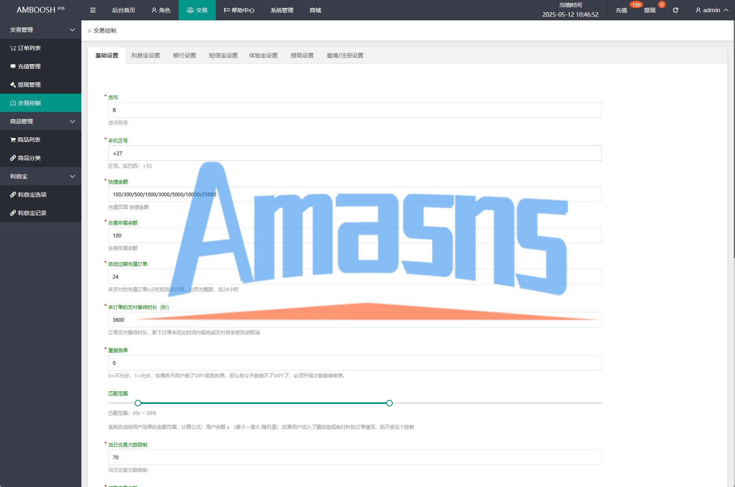Viewport: 735px width, 487px height.
Task: Switch to the 邀请/注册设置 tab
Action: click(x=345, y=55)
